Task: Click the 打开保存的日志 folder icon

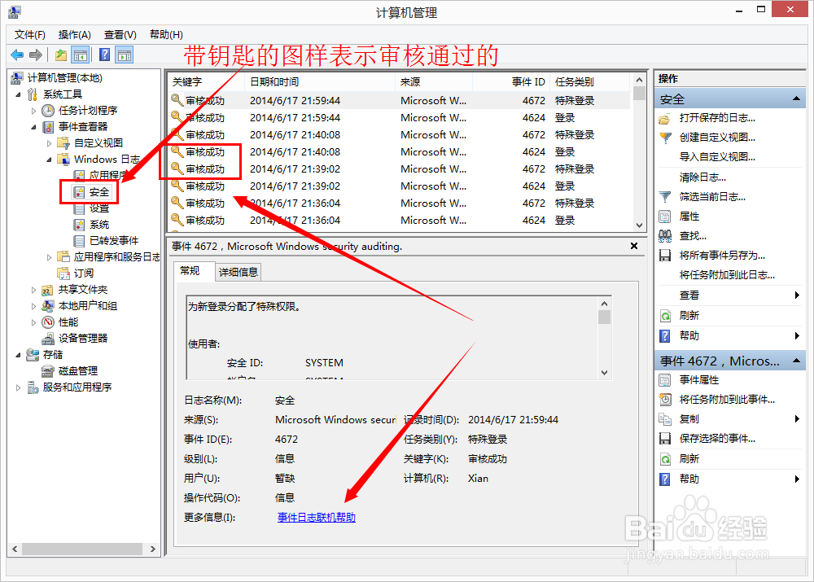Action: pyautogui.click(x=665, y=118)
